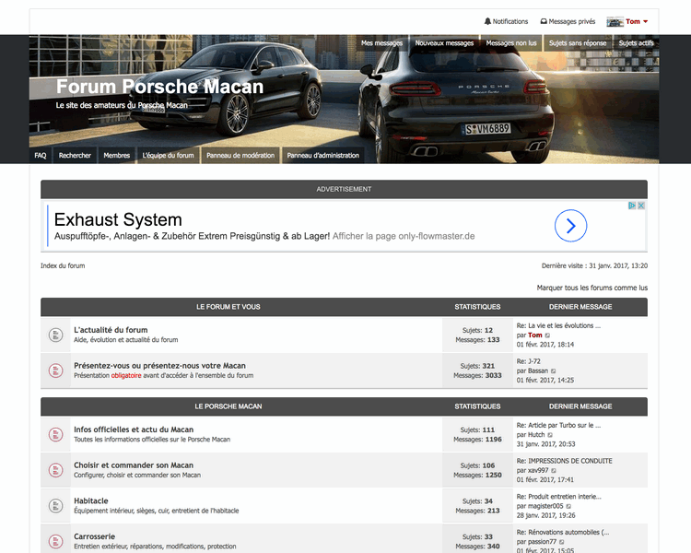Image resolution: width=691 pixels, height=553 pixels.
Task: Click the AdChoices triangle icon
Action: pos(632,206)
